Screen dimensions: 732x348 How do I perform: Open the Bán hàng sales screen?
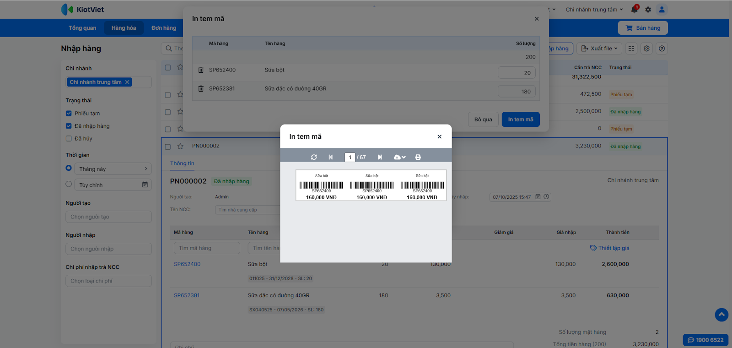point(643,28)
